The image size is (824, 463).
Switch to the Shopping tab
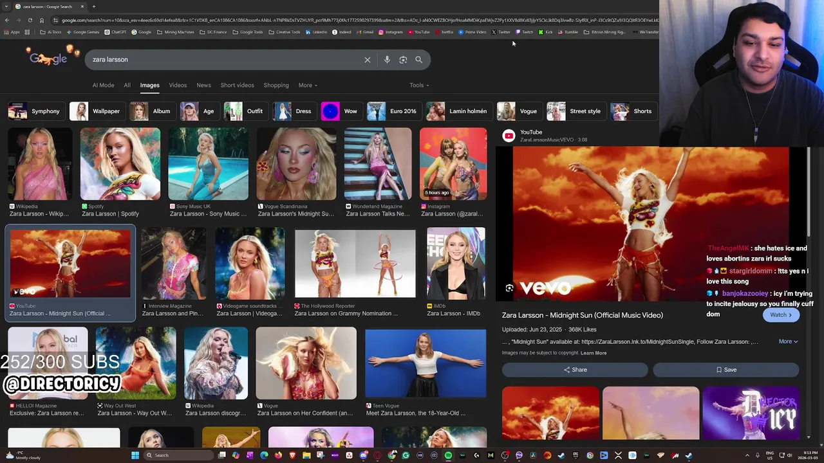tap(276, 85)
